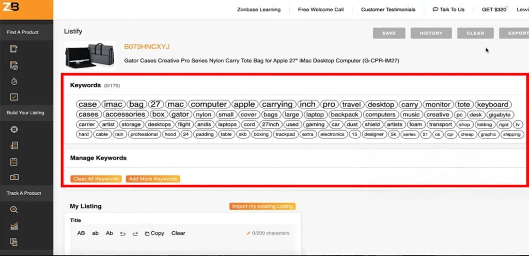Open the flame icon tool in sidebar
The width and height of the screenshot is (529, 256).
pyautogui.click(x=14, y=82)
